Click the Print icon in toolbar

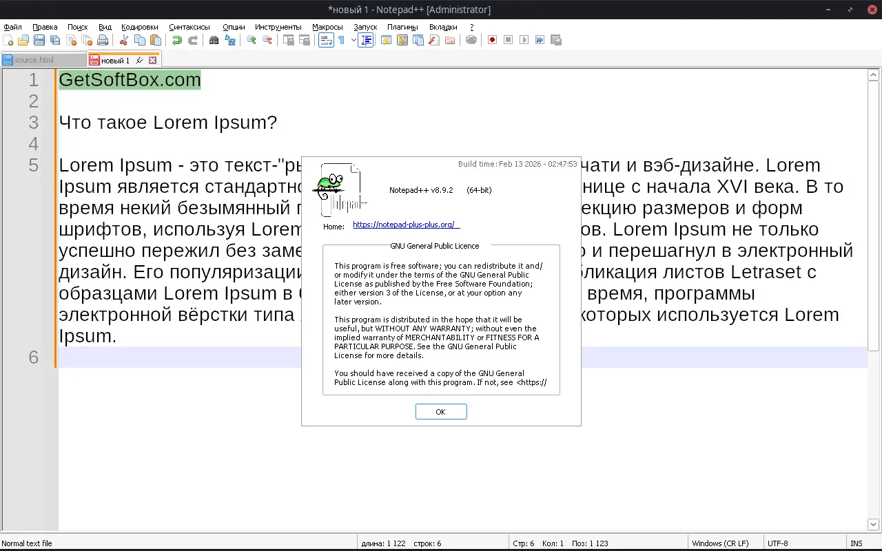click(x=103, y=40)
